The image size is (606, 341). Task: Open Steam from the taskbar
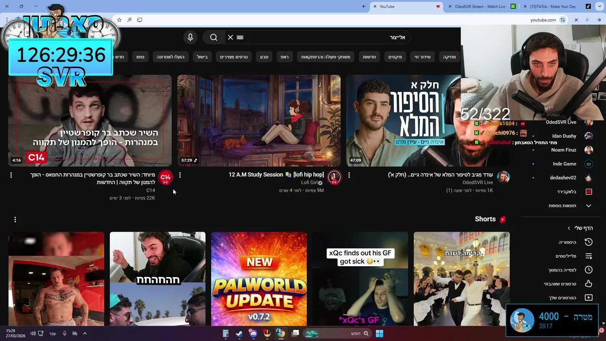pos(239,333)
